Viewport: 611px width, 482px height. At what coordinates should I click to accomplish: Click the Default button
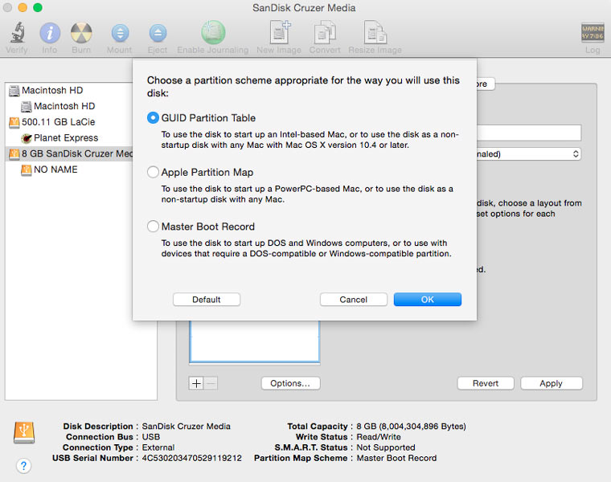point(207,300)
